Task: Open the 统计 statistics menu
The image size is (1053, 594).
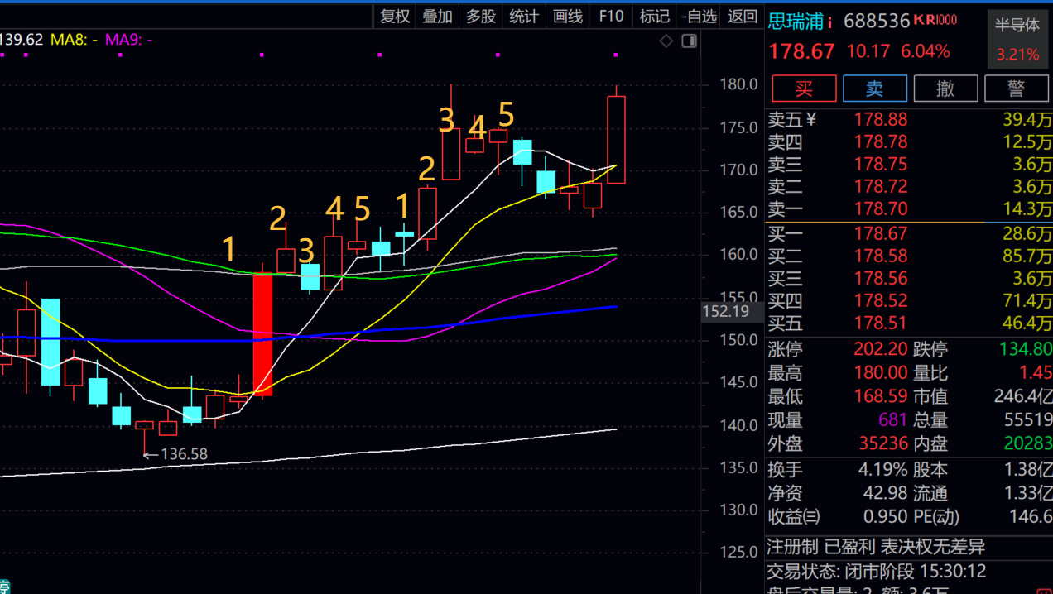Action: pyautogui.click(x=524, y=17)
